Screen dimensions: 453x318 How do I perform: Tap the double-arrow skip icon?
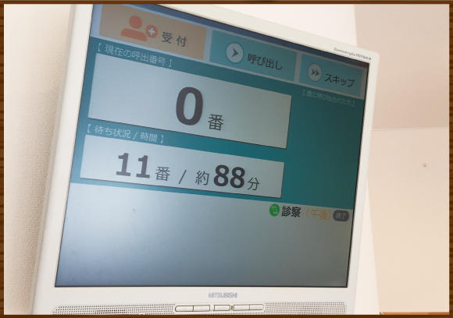point(315,72)
